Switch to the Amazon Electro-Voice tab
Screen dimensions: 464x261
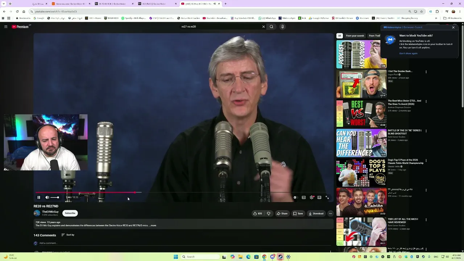coord(71,4)
